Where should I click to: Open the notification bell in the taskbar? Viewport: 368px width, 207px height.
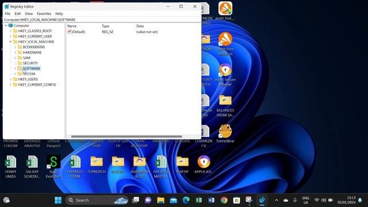coord(360,200)
